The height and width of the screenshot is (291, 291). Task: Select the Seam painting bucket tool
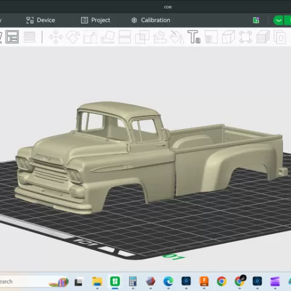pos(177,37)
